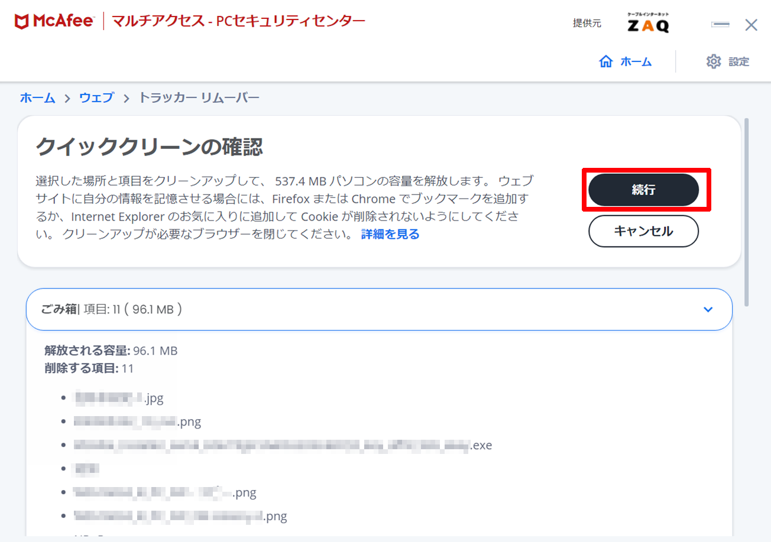
Task: Click the ごみ箱 section header label
Action: tap(59, 309)
